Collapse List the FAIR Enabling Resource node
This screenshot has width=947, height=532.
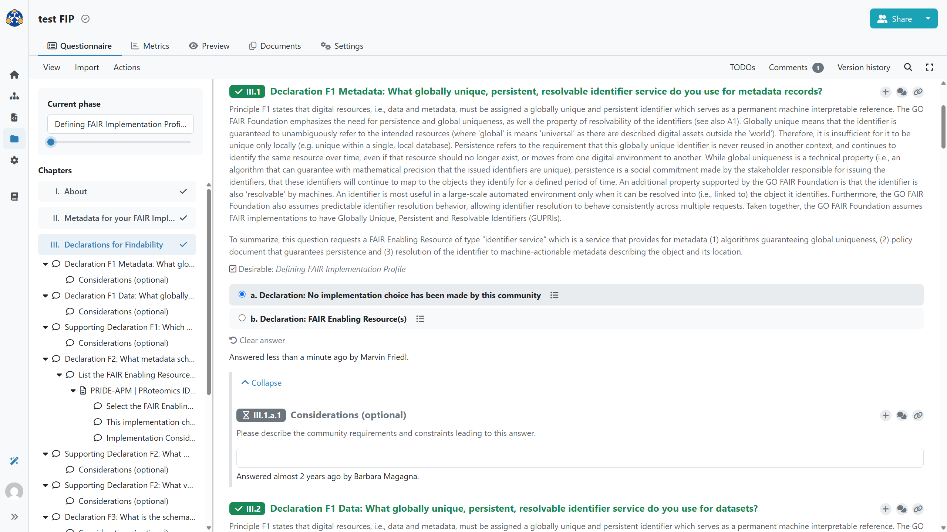point(59,375)
